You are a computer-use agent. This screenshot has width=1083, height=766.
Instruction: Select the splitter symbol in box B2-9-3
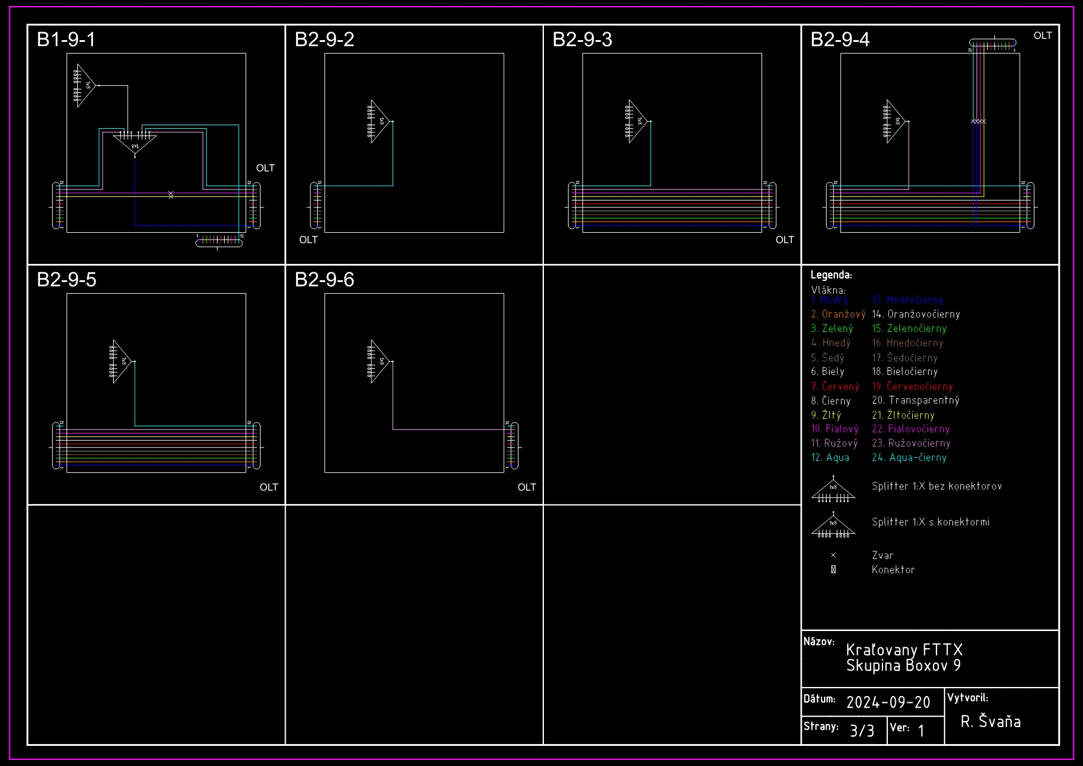tap(637, 122)
